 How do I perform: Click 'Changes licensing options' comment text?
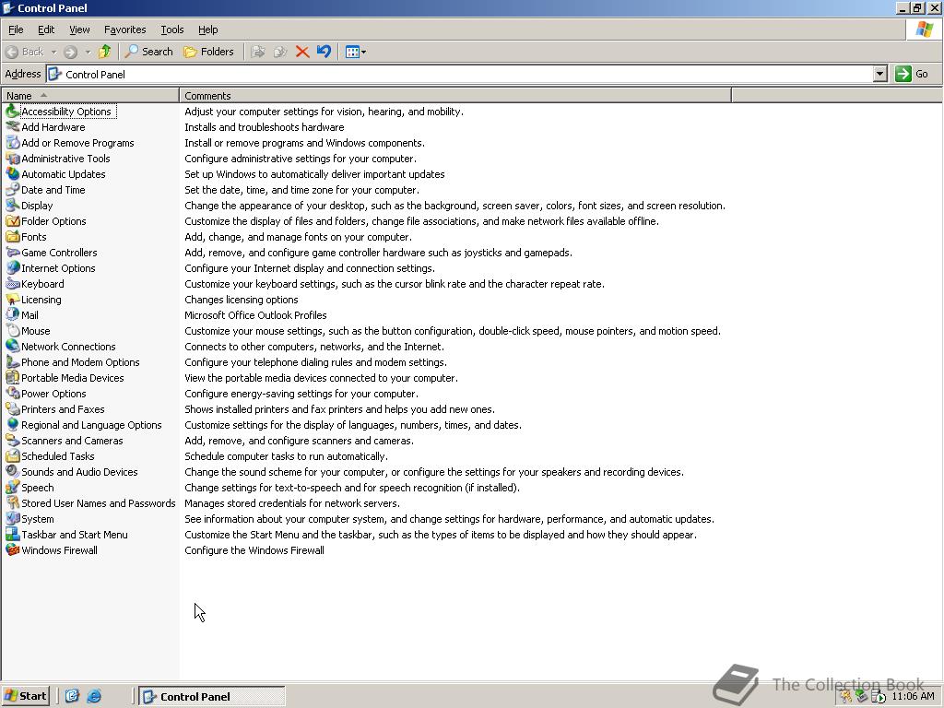(242, 300)
